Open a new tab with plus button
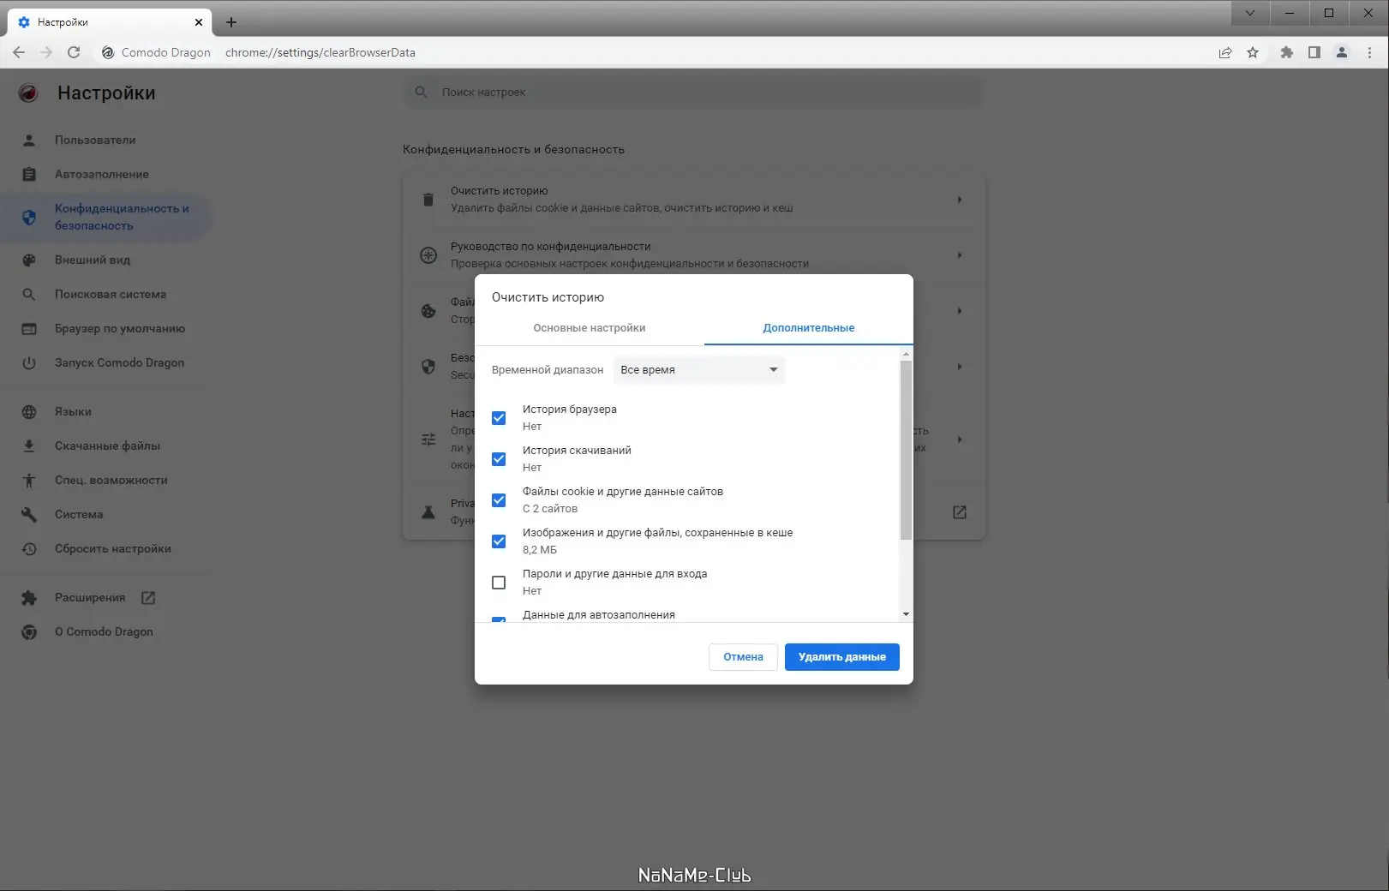 (x=231, y=22)
